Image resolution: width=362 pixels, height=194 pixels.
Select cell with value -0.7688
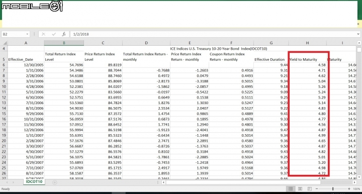point(146,70)
